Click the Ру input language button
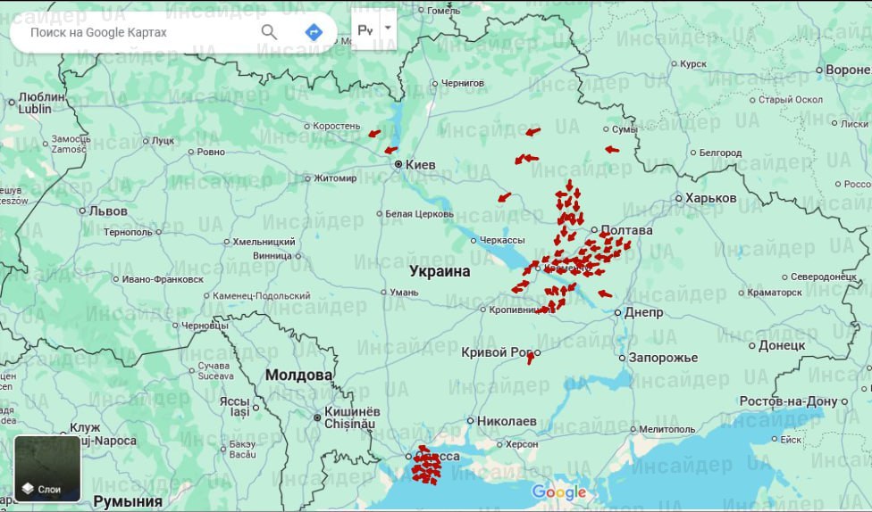 [x=365, y=29]
